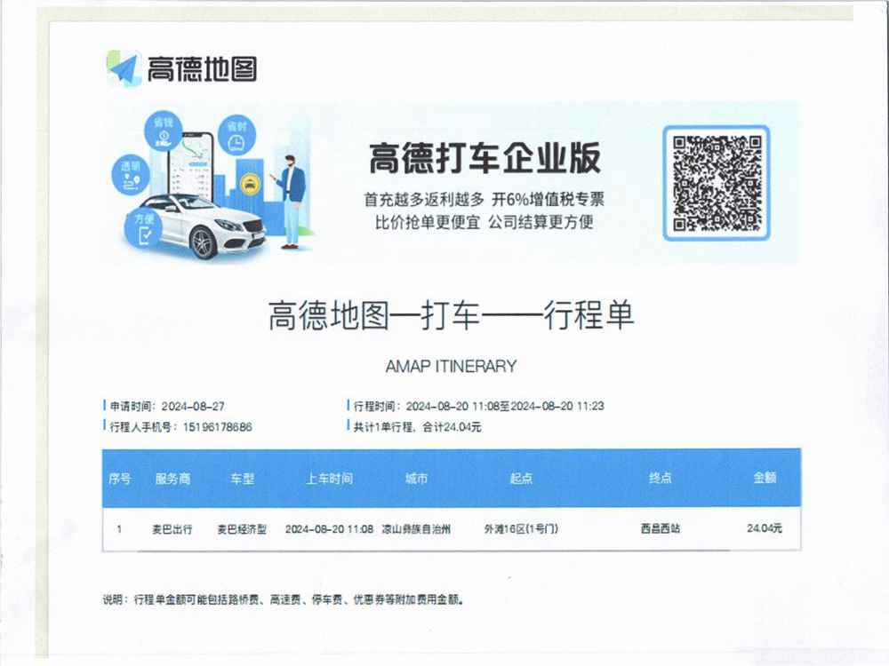Click the row number 1 cell
889x666 pixels.
pyautogui.click(x=119, y=529)
